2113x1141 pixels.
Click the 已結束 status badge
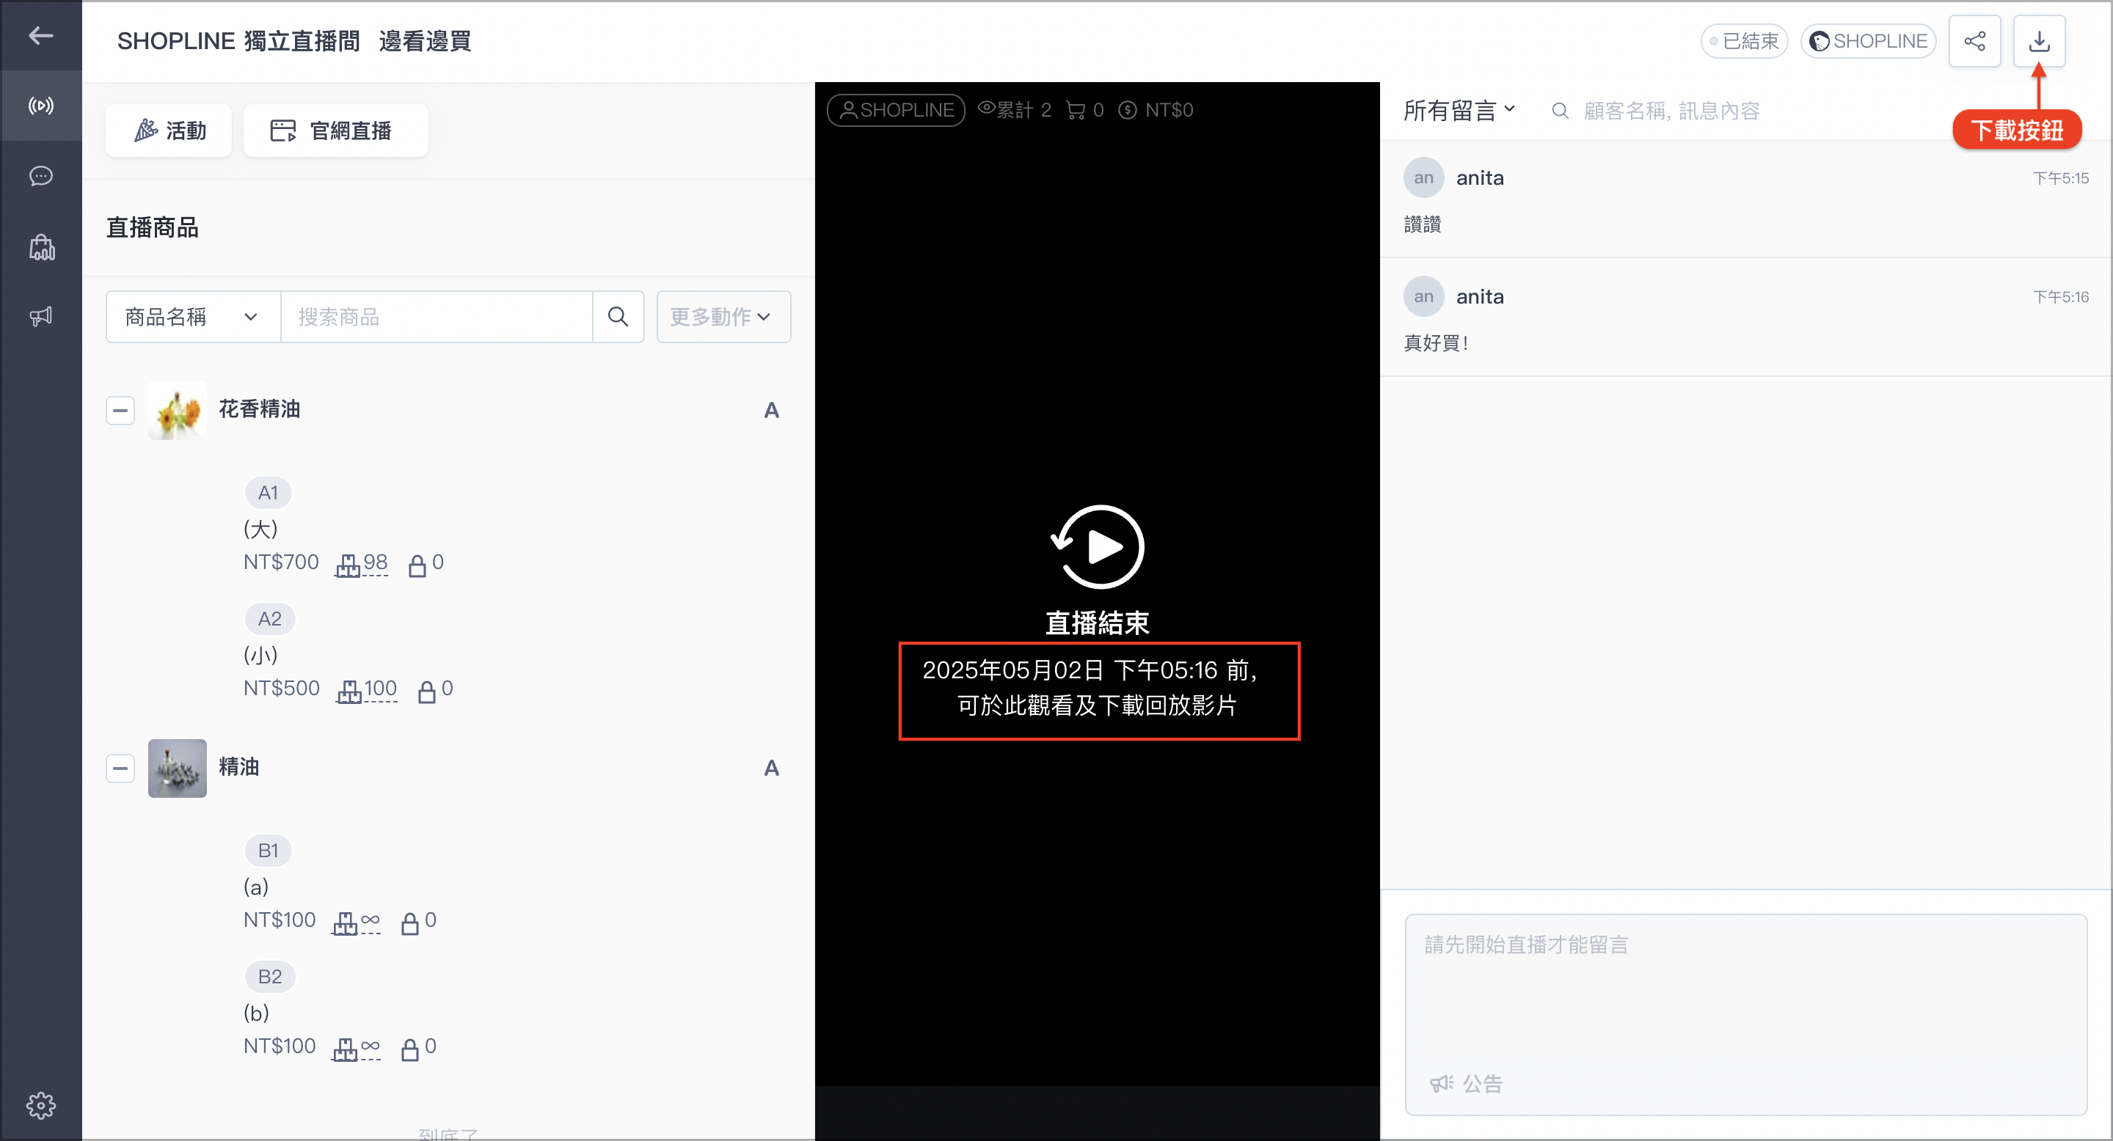point(1743,41)
